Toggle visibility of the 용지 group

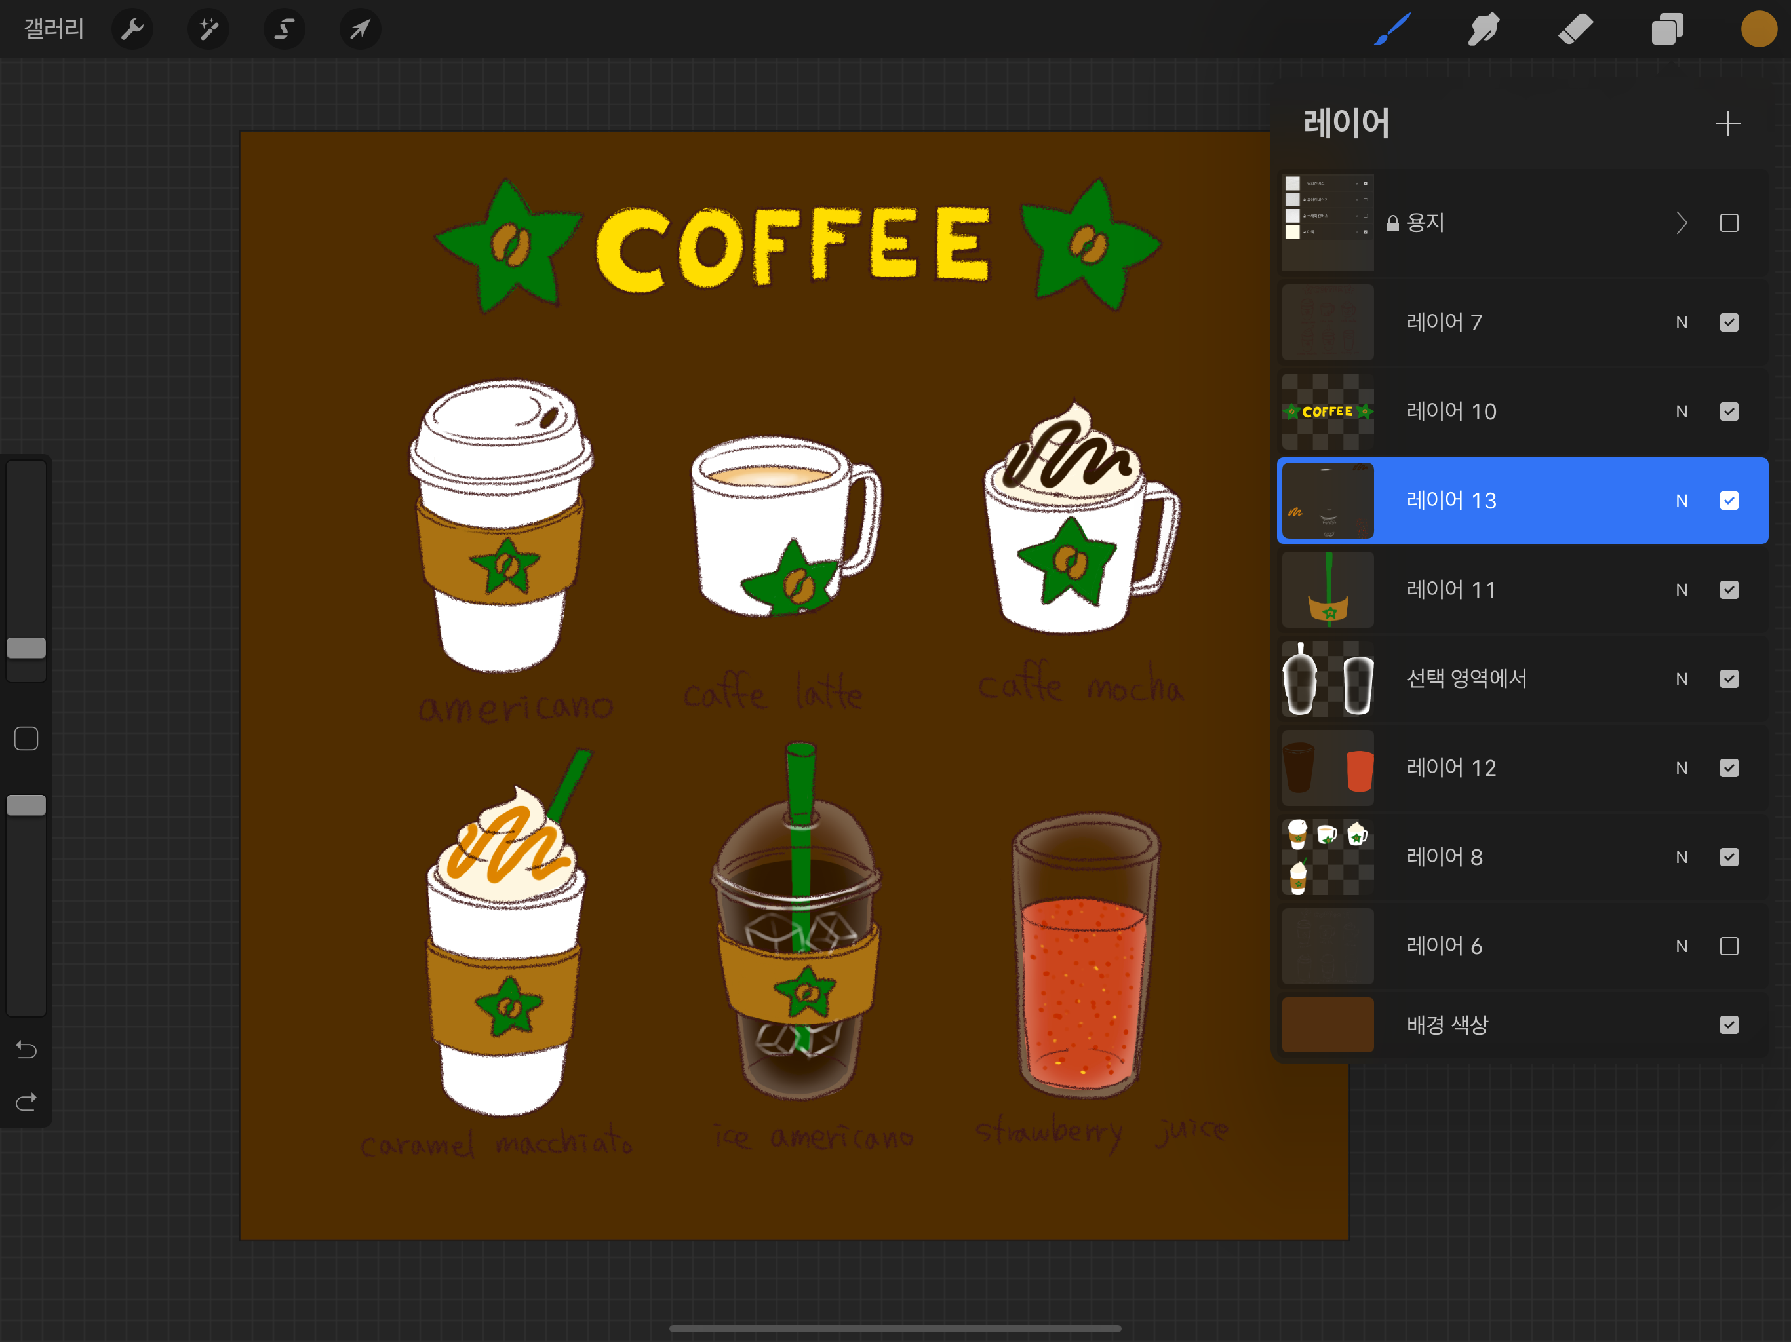[x=1729, y=223]
